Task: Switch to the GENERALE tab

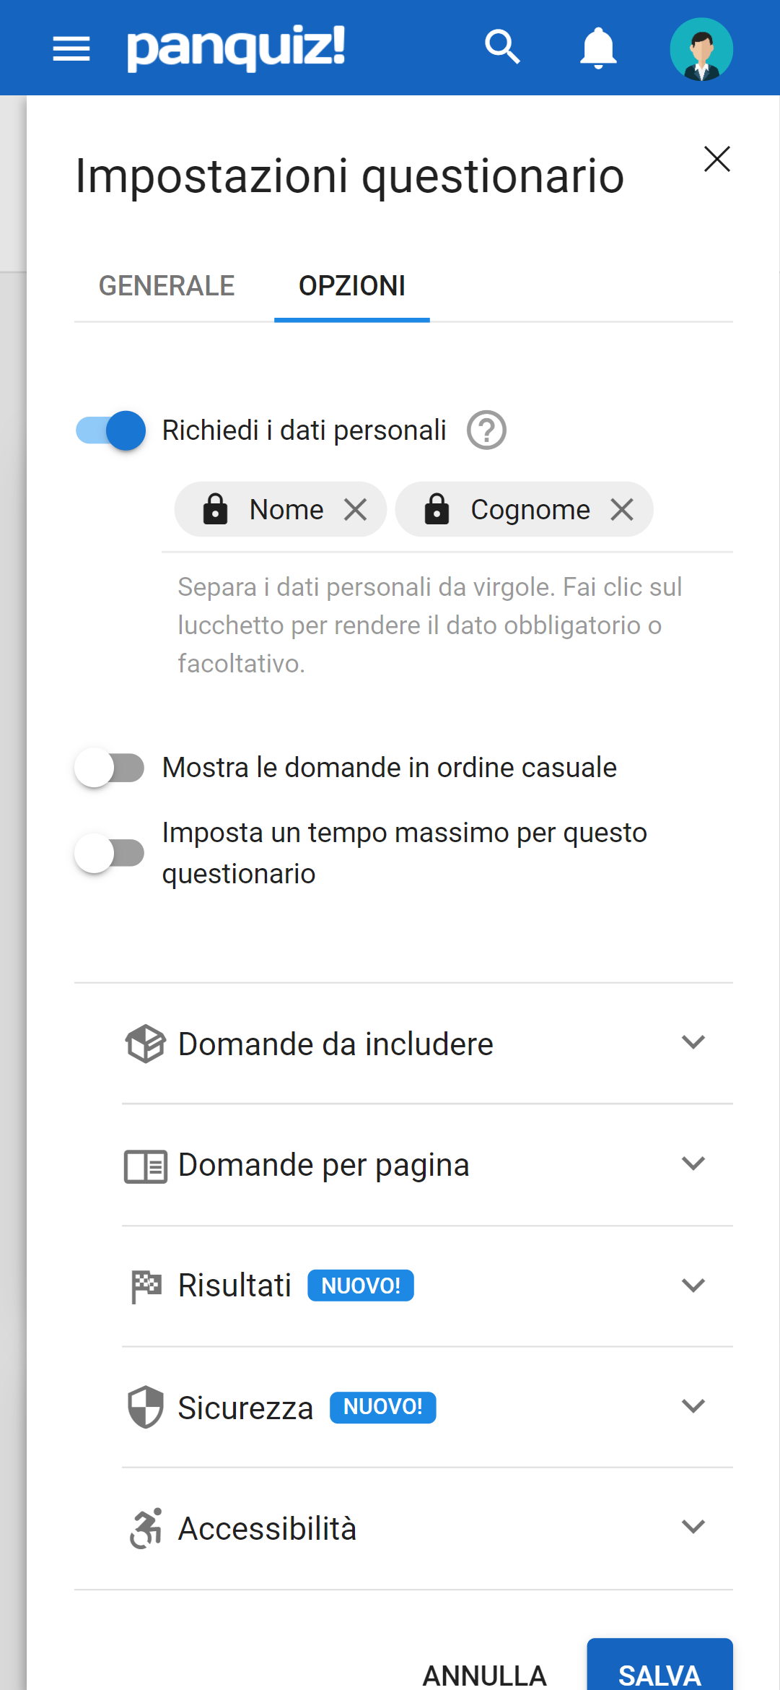Action: [167, 286]
